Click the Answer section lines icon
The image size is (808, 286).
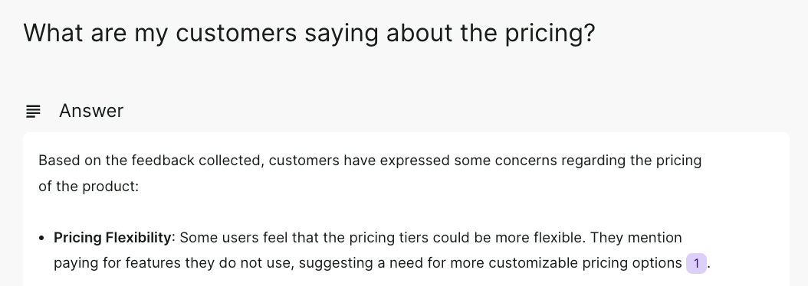pyautogui.click(x=34, y=111)
